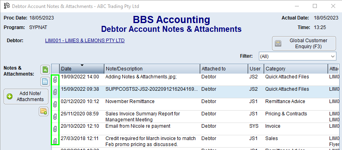Sort by the Date column header
342x150 pixels.
coord(82,69)
